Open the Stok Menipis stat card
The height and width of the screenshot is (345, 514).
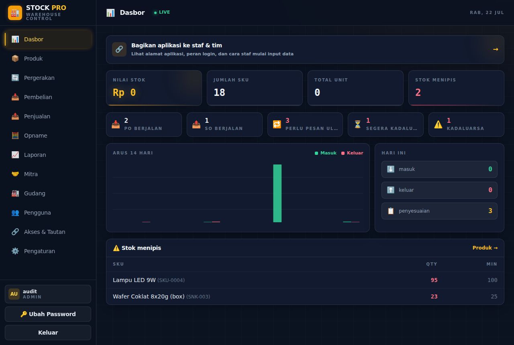coord(456,88)
